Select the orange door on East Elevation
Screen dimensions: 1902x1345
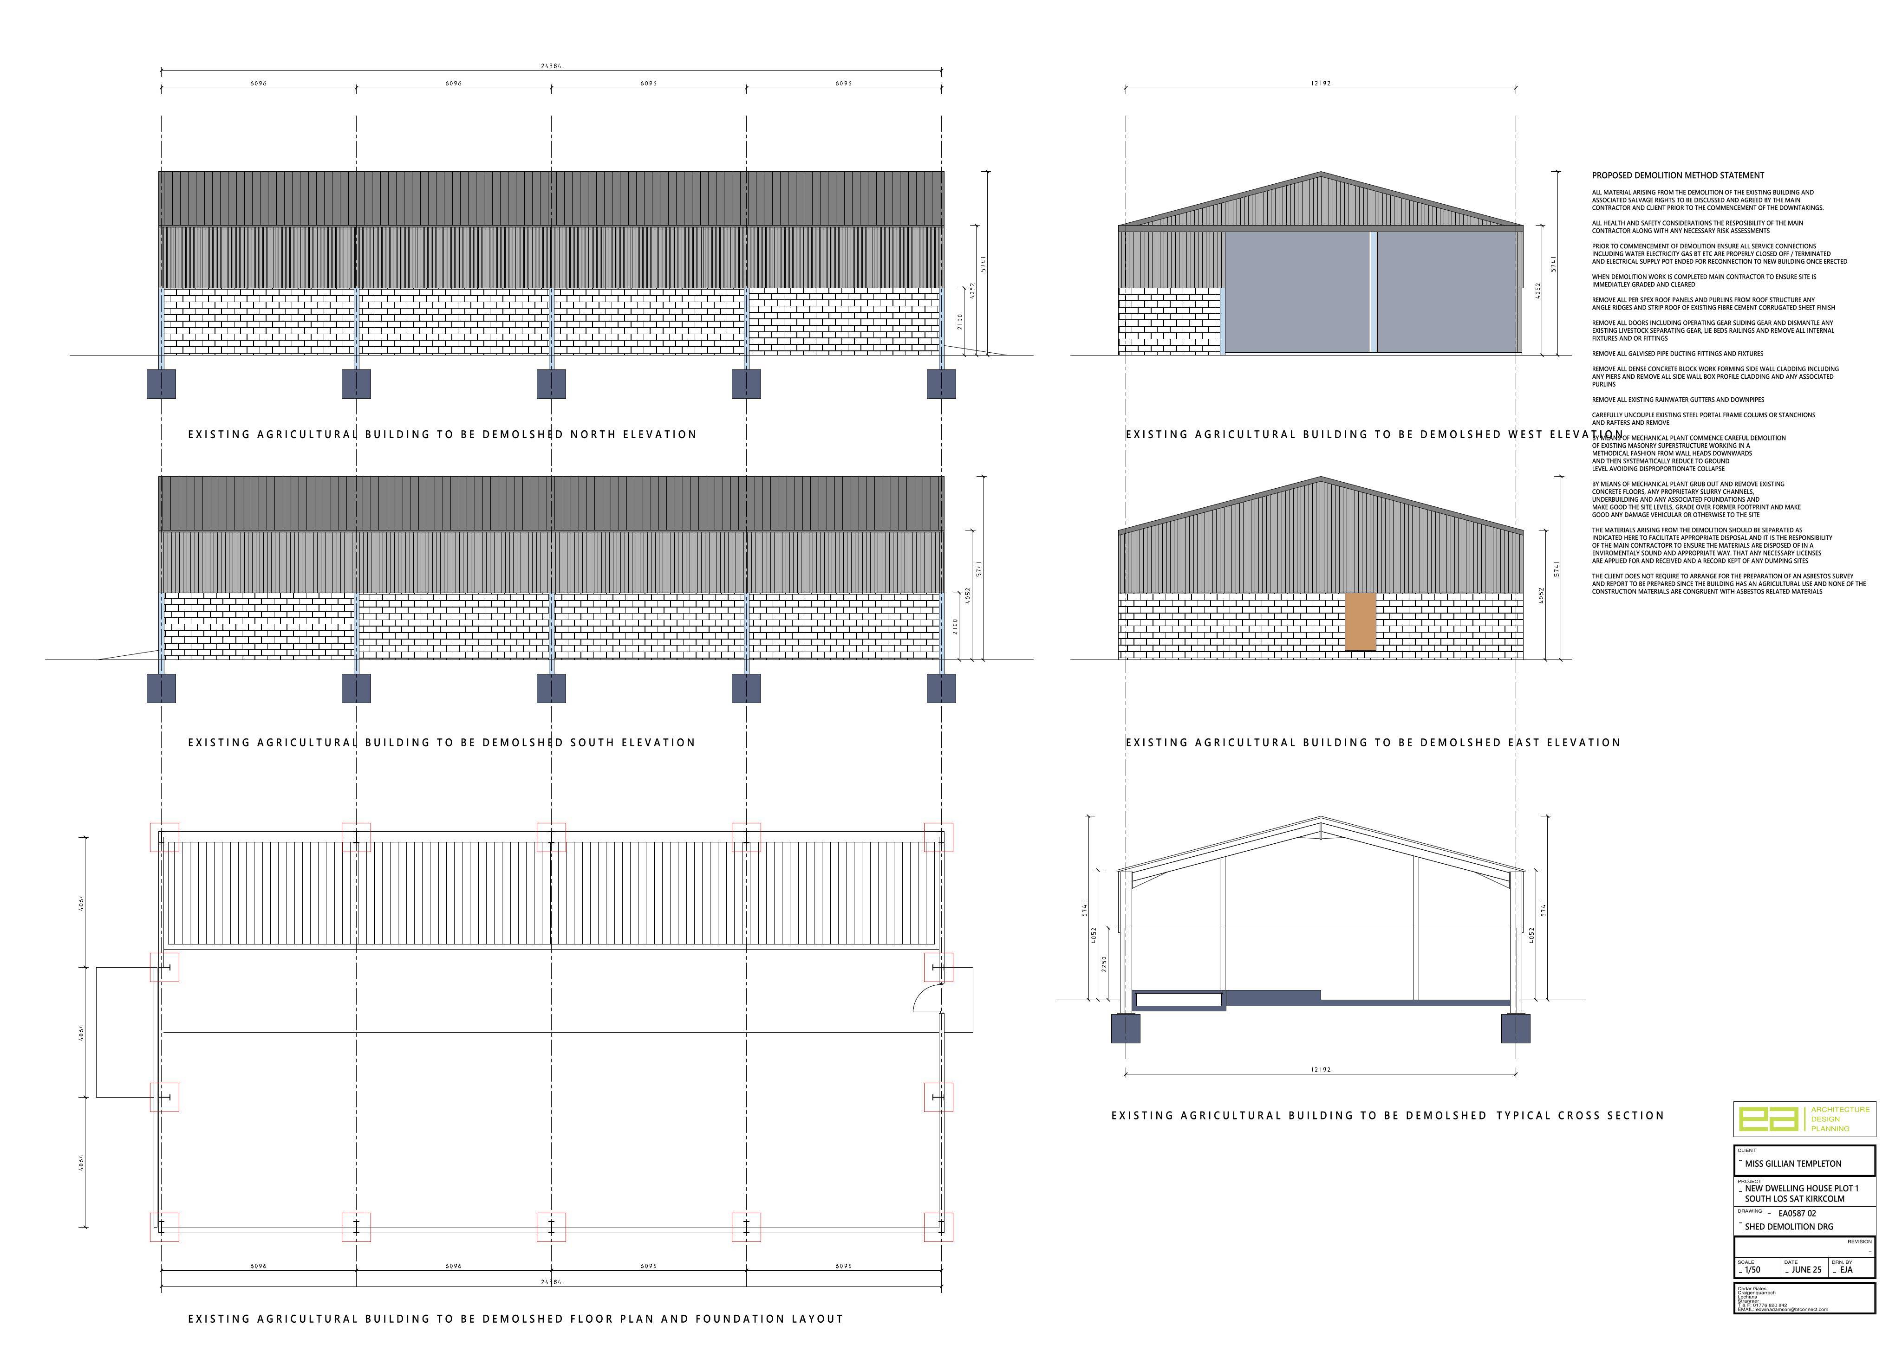coord(1360,621)
